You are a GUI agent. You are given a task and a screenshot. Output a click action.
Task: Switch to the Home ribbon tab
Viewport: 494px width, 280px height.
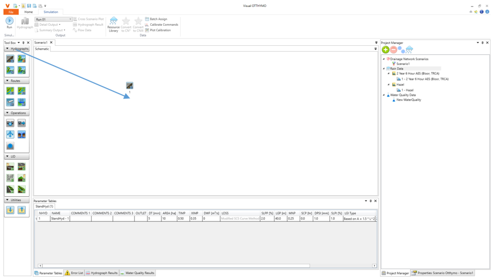28,12
